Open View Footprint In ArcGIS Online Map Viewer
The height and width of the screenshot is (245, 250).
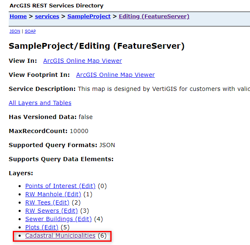(115, 75)
